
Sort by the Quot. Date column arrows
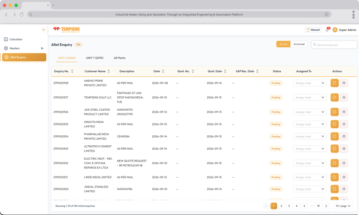point(225,71)
